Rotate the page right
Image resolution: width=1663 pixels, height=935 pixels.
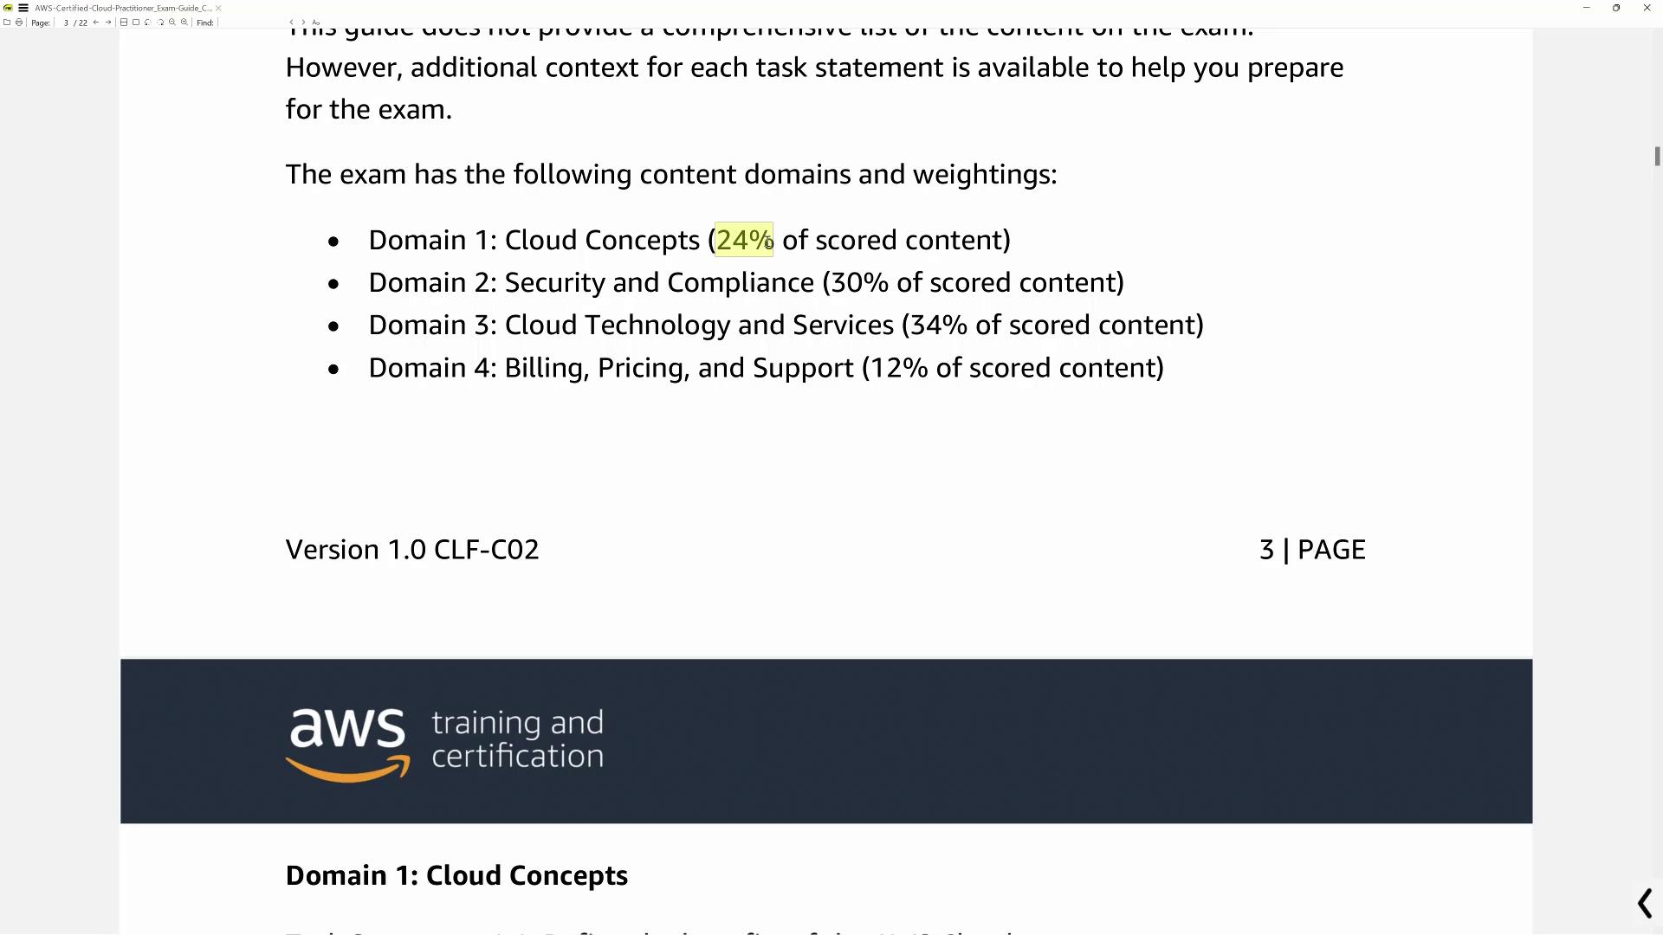pos(160,23)
